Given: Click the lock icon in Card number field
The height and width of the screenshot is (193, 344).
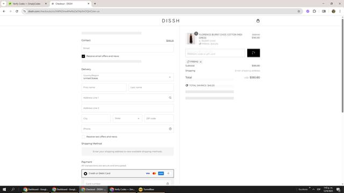Looking at the screenshot, I should [x=168, y=184].
